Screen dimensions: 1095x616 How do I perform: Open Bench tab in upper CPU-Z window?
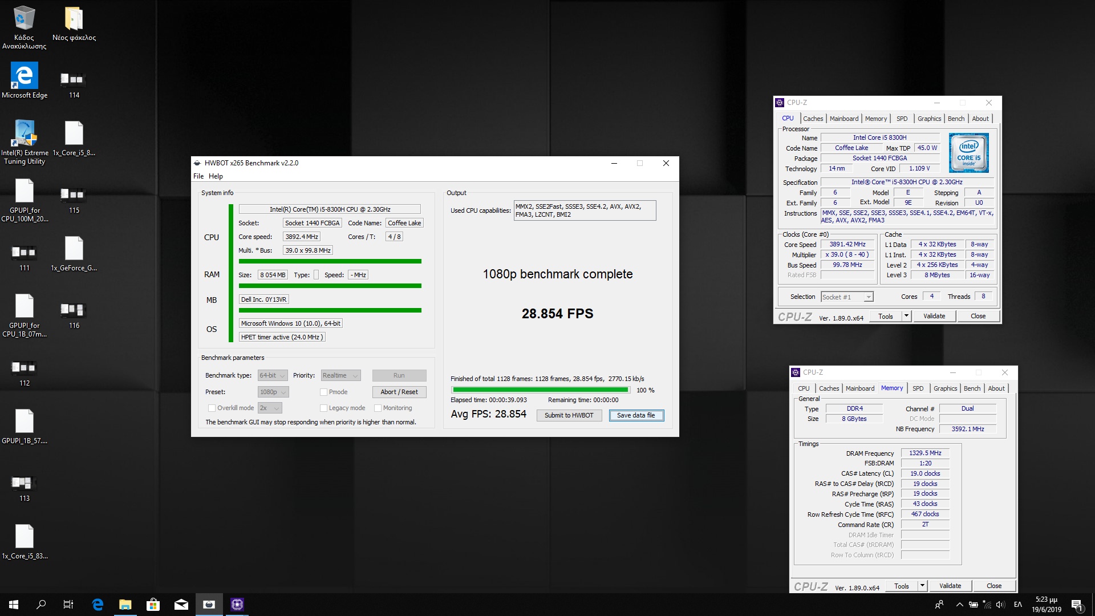point(956,119)
